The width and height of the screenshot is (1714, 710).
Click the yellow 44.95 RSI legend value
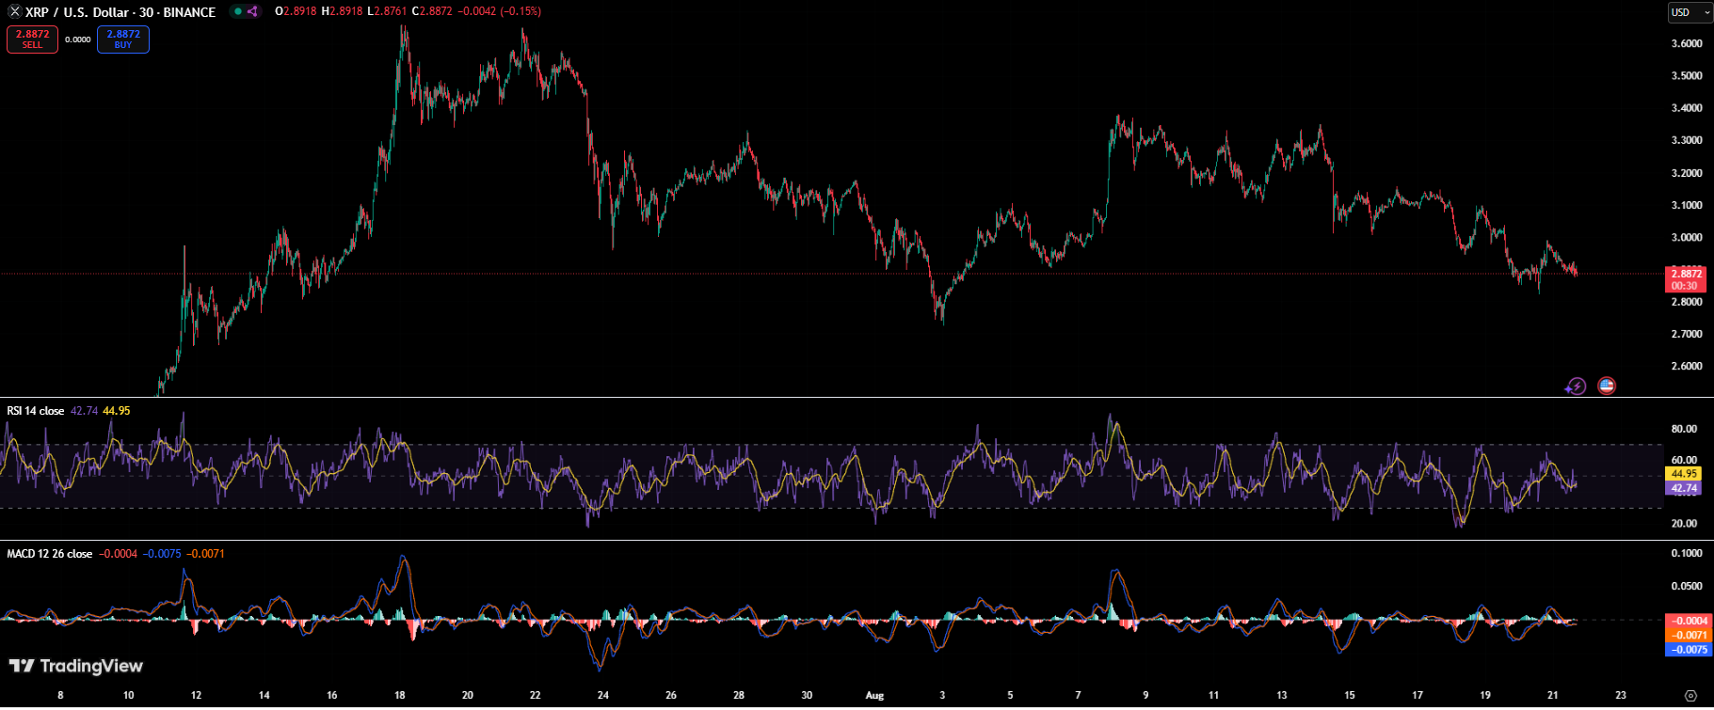[x=117, y=411]
